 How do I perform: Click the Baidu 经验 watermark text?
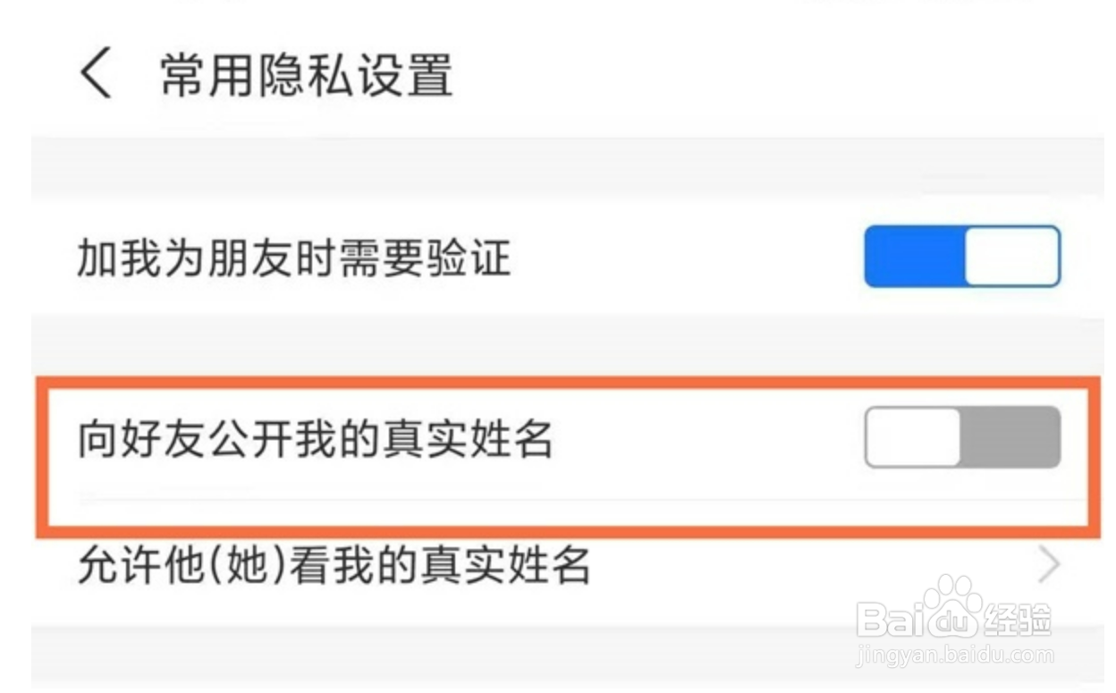point(954,618)
